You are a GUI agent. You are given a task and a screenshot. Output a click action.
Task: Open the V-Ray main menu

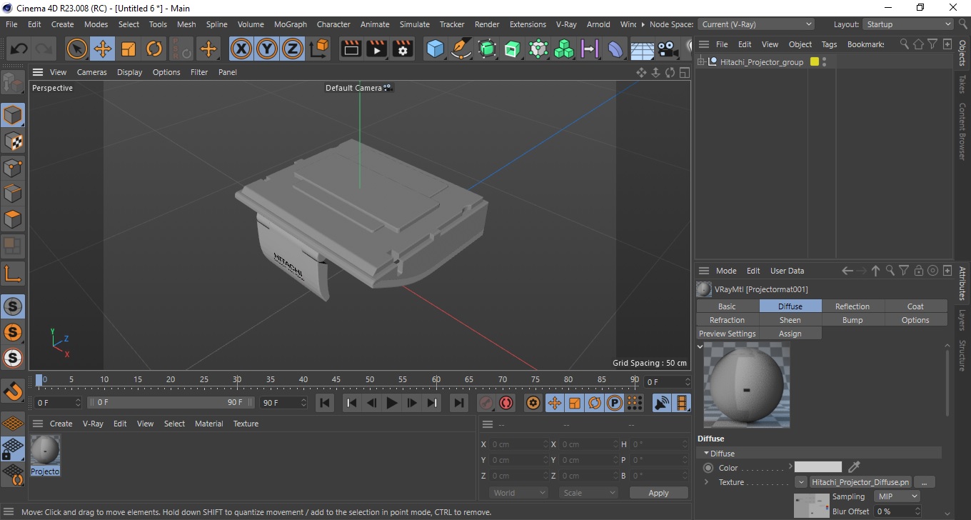pyautogui.click(x=565, y=24)
